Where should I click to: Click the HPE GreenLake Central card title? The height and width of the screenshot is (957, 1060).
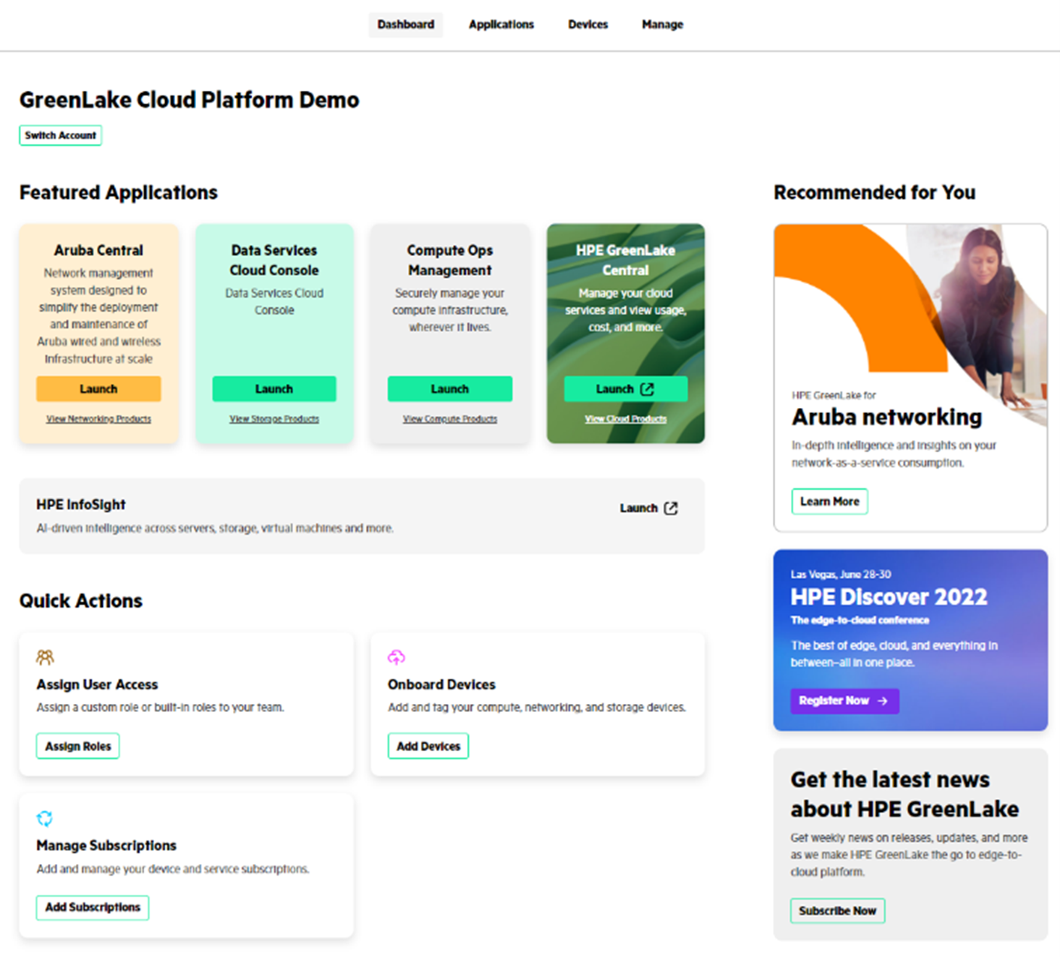[626, 260]
